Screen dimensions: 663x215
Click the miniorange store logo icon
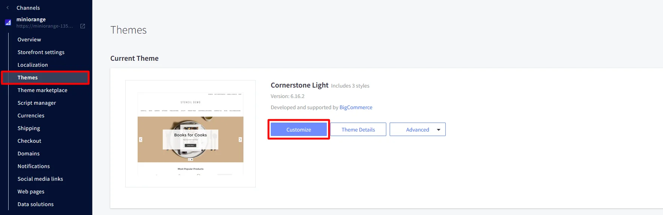(x=7, y=22)
